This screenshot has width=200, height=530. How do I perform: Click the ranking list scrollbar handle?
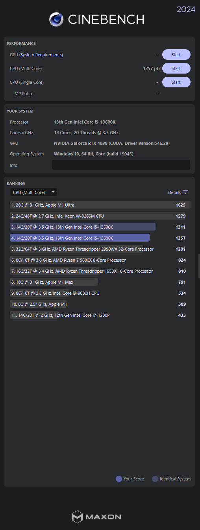pyautogui.click(x=199, y=266)
